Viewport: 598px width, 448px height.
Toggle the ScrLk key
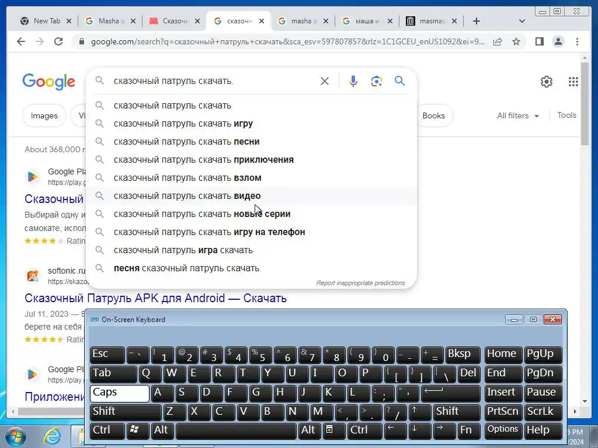[x=543, y=412]
